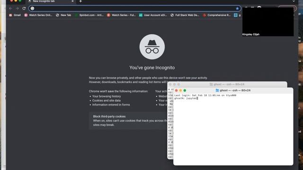Click the Kingsley Elijah video thumbnail

268,22
